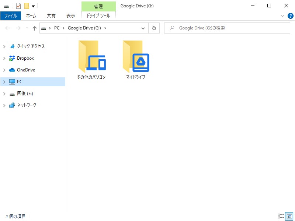
Task: Click the ネットワーク icon in sidebar
Action: (x=12, y=105)
